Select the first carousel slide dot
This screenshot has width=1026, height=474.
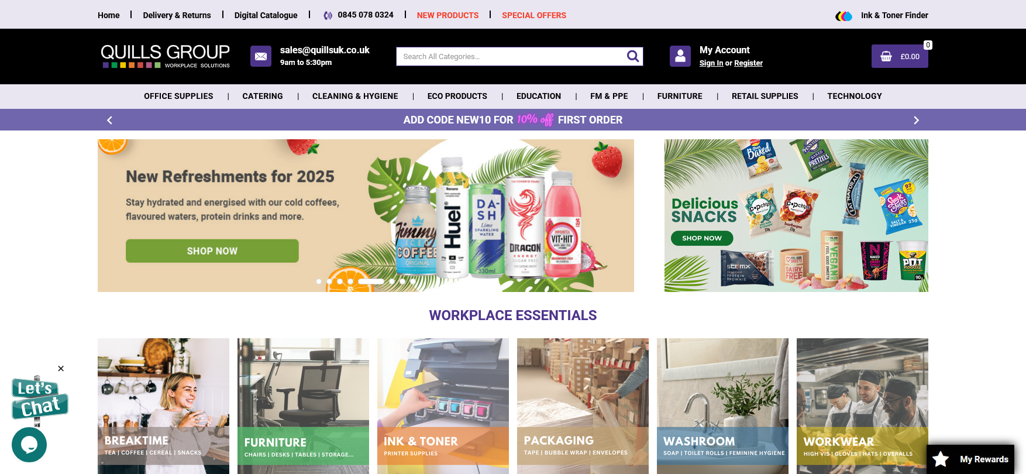click(319, 281)
